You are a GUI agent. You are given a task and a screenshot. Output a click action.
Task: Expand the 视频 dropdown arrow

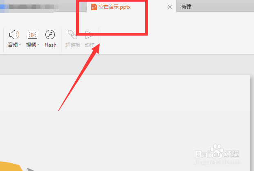point(38,44)
